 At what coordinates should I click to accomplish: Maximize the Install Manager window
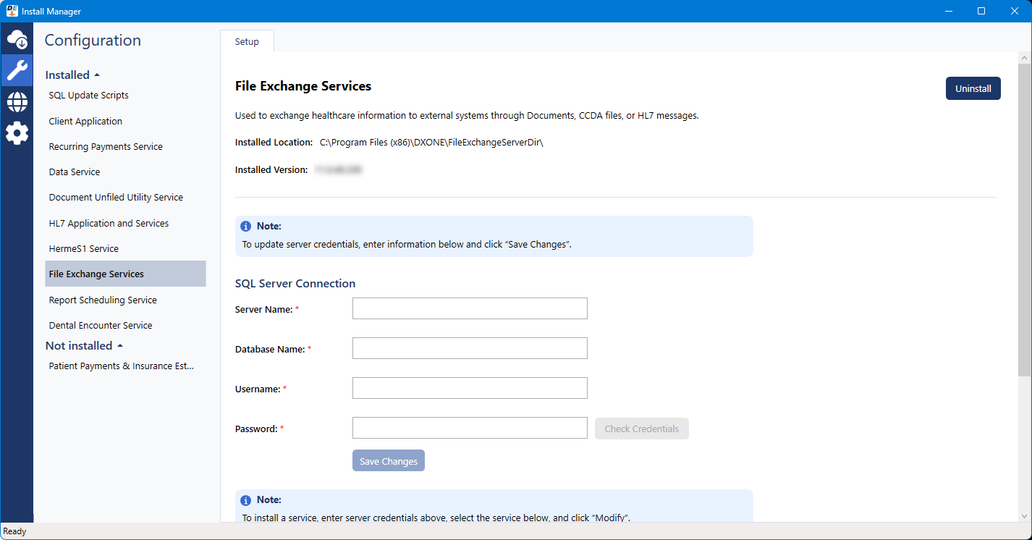(x=981, y=11)
